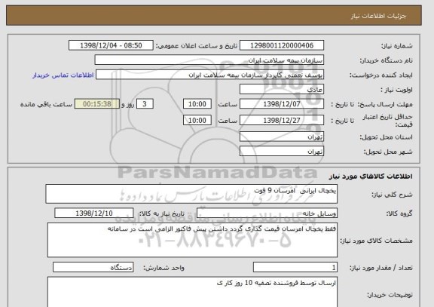This screenshot has width=434, height=307.
Task: Click the request creator name field
Action: coord(209,75)
